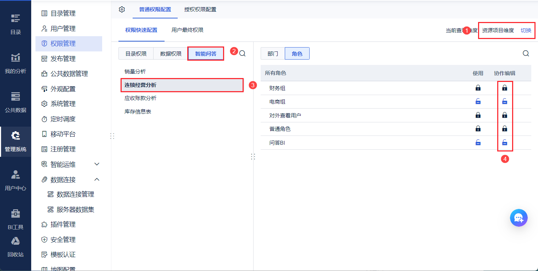Select the 角色 button

[x=297, y=54]
